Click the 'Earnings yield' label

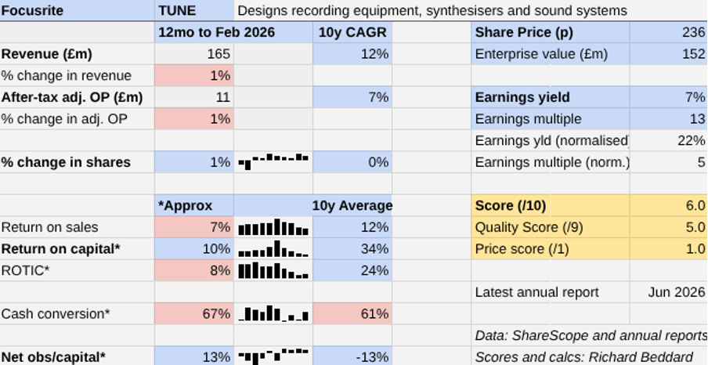551,97
